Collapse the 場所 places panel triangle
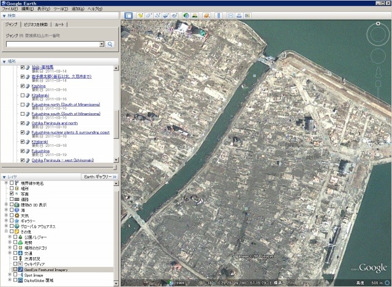This screenshot has width=392, height=287. coord(4,61)
